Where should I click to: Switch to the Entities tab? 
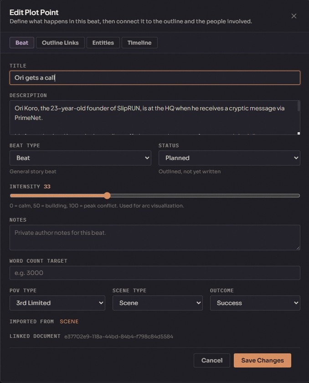click(103, 43)
